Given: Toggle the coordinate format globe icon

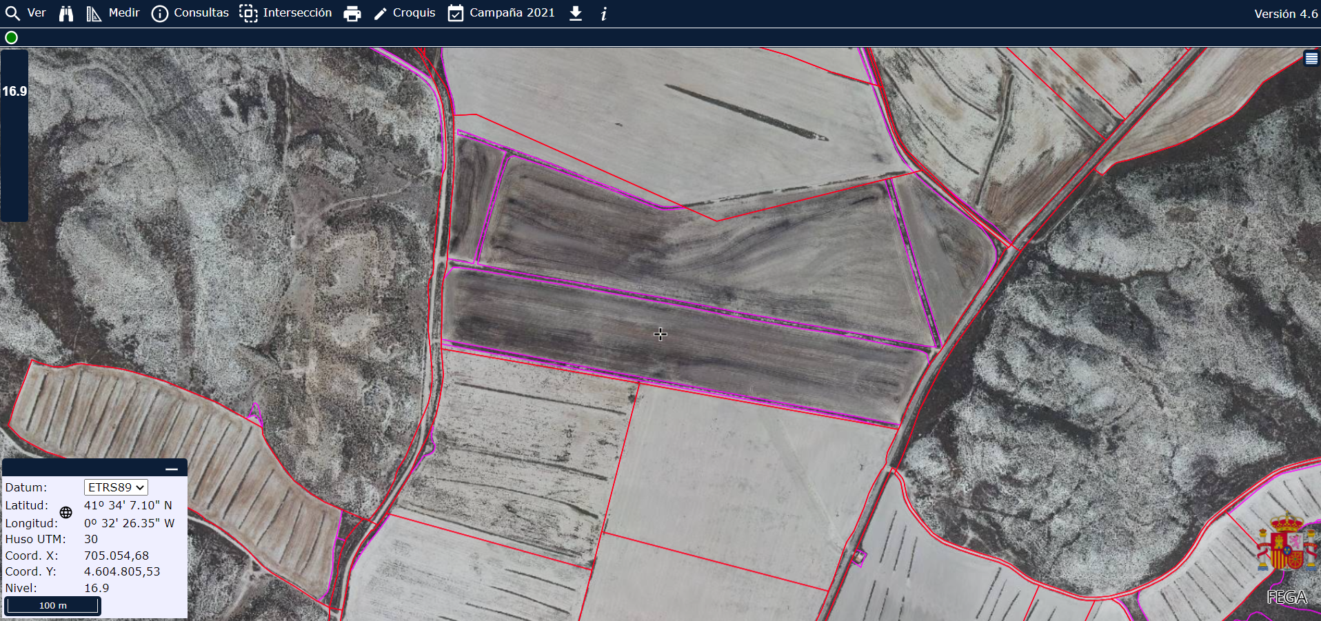Looking at the screenshot, I should [65, 513].
